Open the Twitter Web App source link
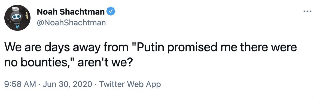 coord(130,84)
